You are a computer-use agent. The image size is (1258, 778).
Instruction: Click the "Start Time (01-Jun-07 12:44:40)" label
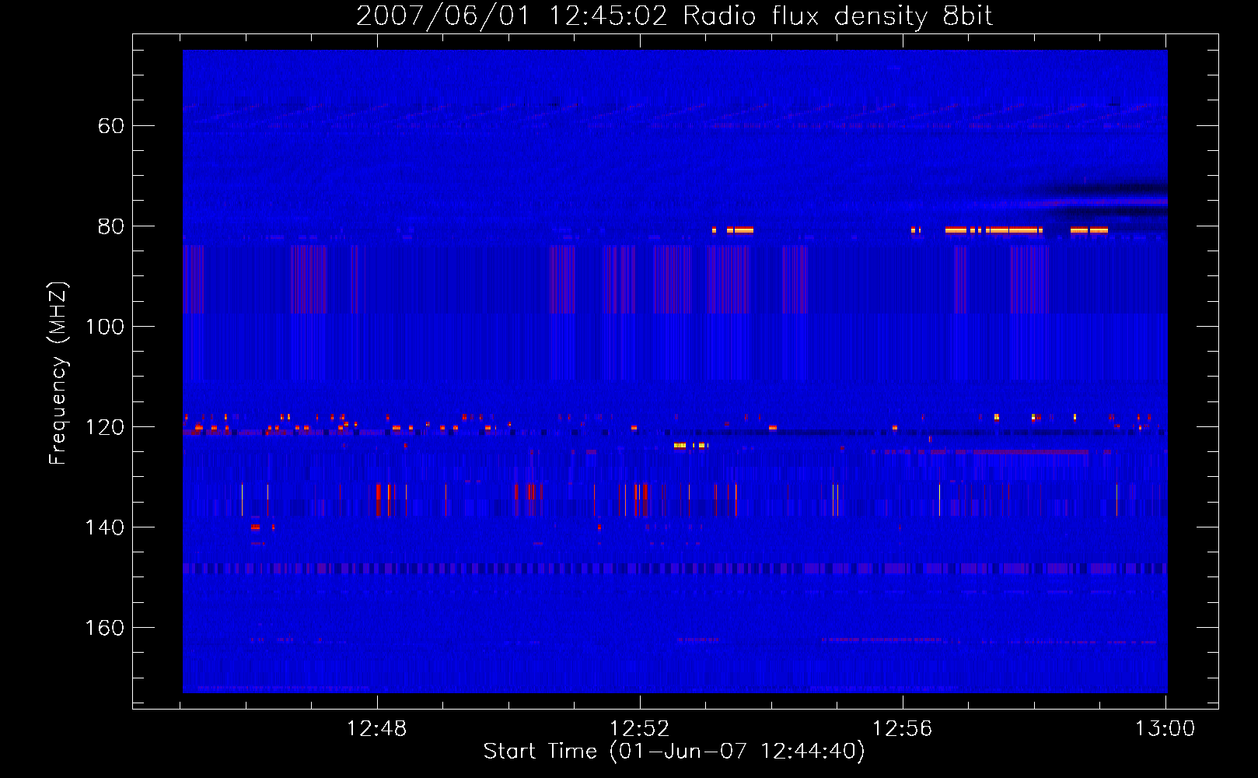click(x=674, y=752)
